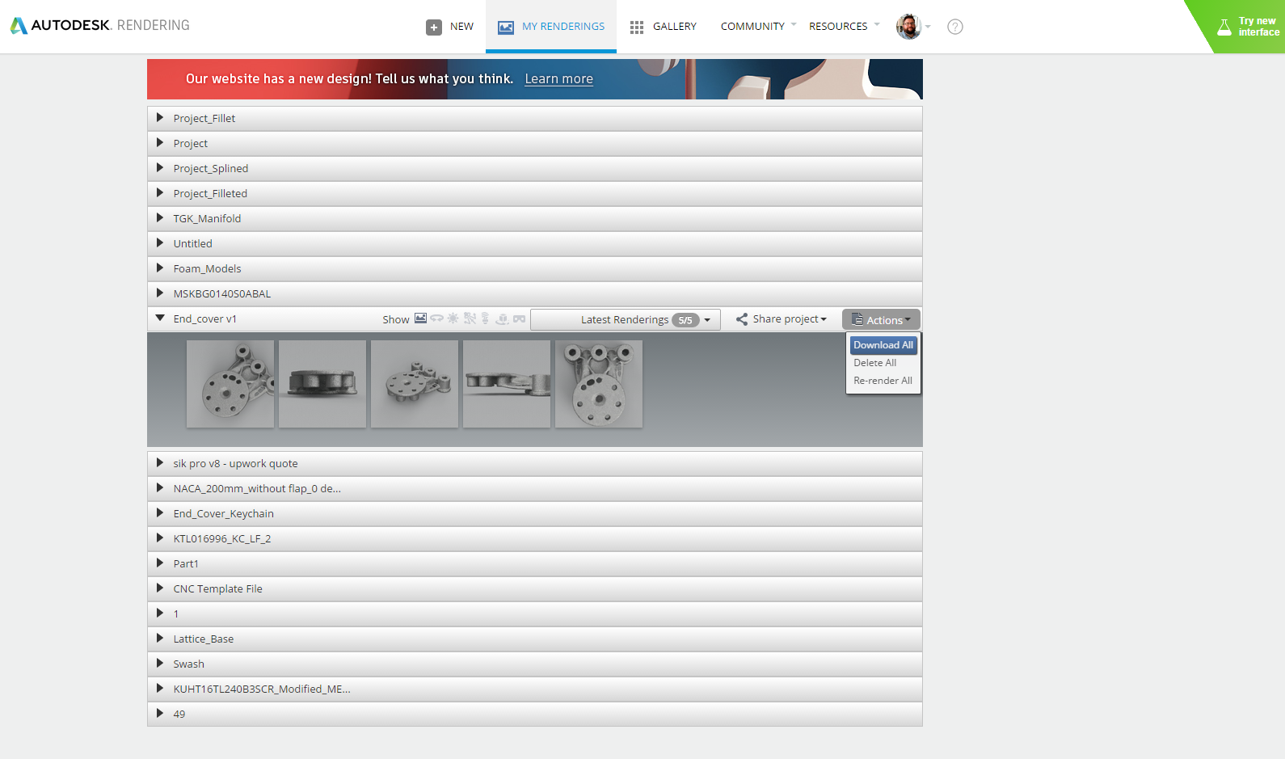Viewport: 1285px width, 759px height.
Task: Close the Actions dropdown button
Action: (881, 320)
